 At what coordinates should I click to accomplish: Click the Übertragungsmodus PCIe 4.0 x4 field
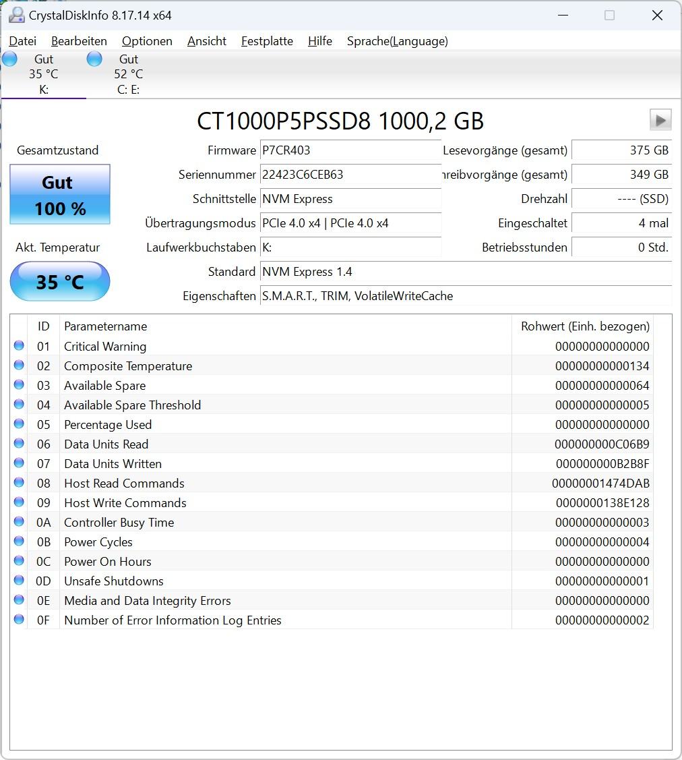click(350, 223)
